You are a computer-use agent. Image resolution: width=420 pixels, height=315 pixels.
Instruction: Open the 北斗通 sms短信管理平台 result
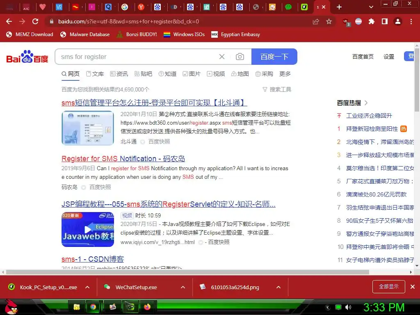[x=154, y=103]
